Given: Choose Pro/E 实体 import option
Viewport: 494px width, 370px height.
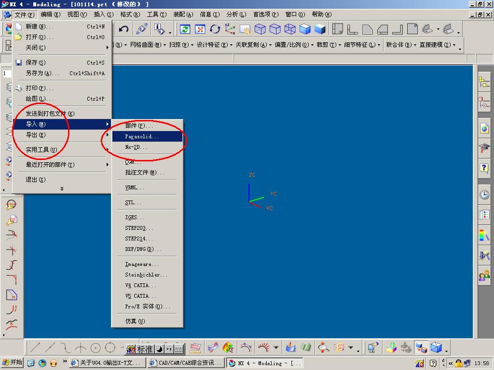Looking at the screenshot, I should coord(147,306).
